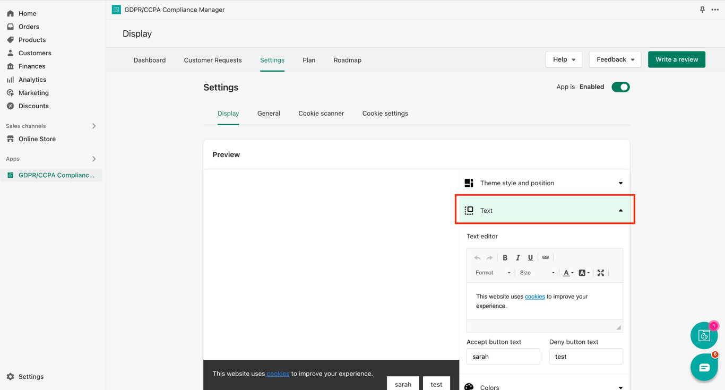This screenshot has height=390, width=725.
Task: Click the cookies link in text editor
Action: [535, 297]
